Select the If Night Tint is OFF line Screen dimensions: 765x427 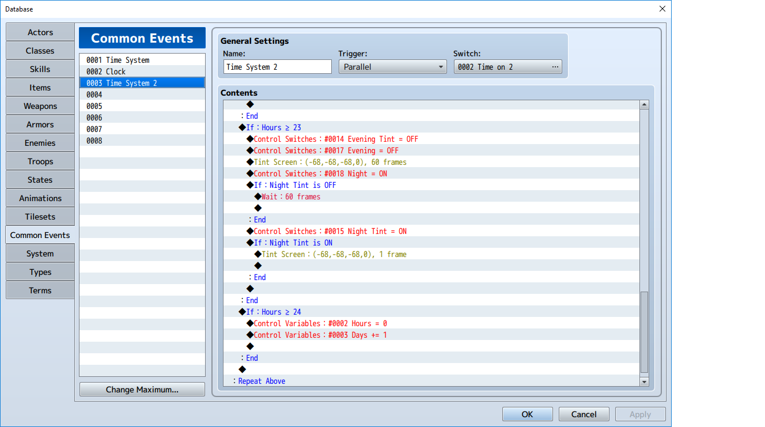click(x=432, y=185)
